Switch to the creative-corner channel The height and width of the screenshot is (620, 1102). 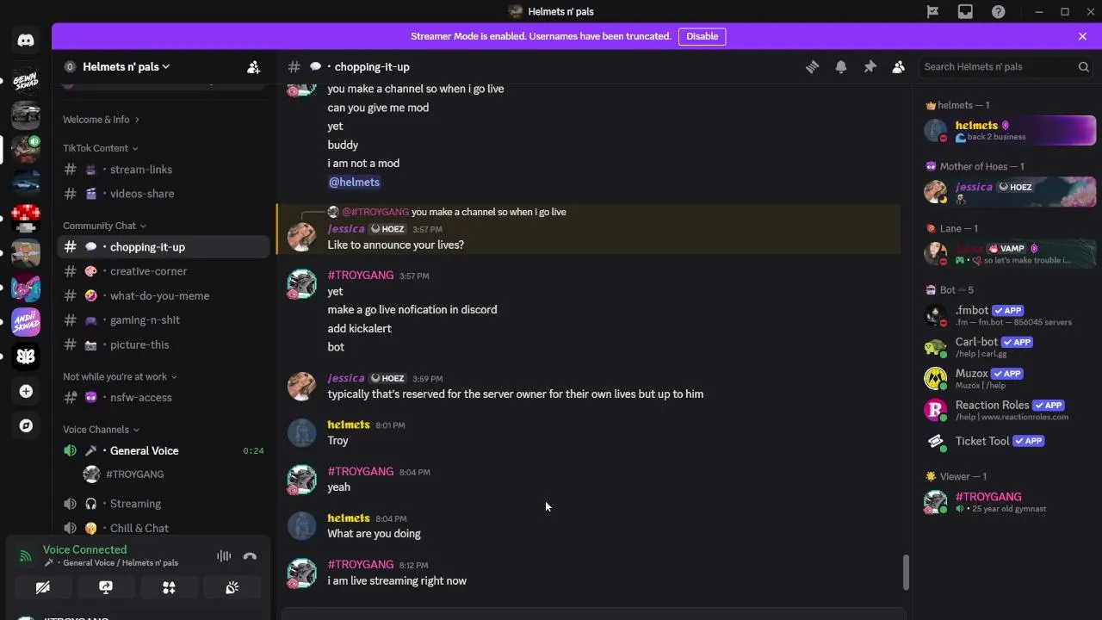[148, 271]
